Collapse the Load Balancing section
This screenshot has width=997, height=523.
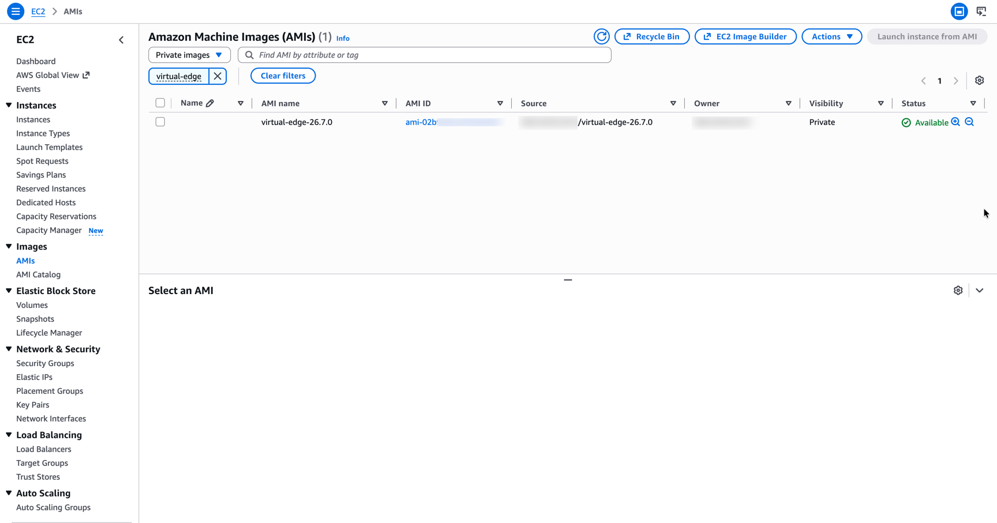9,435
